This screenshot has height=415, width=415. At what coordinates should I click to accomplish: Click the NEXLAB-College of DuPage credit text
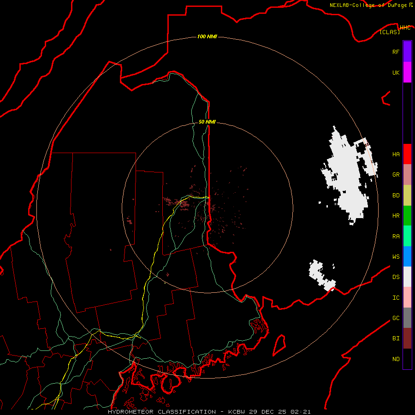[368, 5]
